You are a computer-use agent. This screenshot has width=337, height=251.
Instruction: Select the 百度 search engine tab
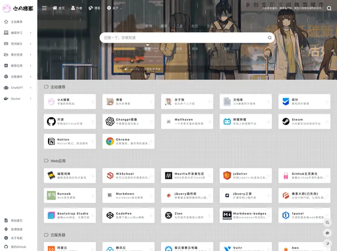pyautogui.click(x=147, y=49)
